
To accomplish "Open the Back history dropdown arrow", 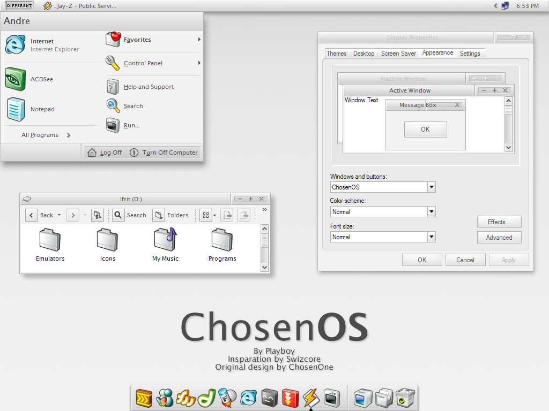I will coord(59,215).
